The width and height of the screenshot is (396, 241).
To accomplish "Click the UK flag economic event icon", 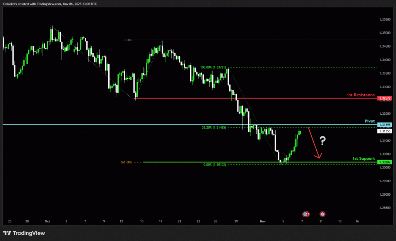I will (x=322, y=214).
